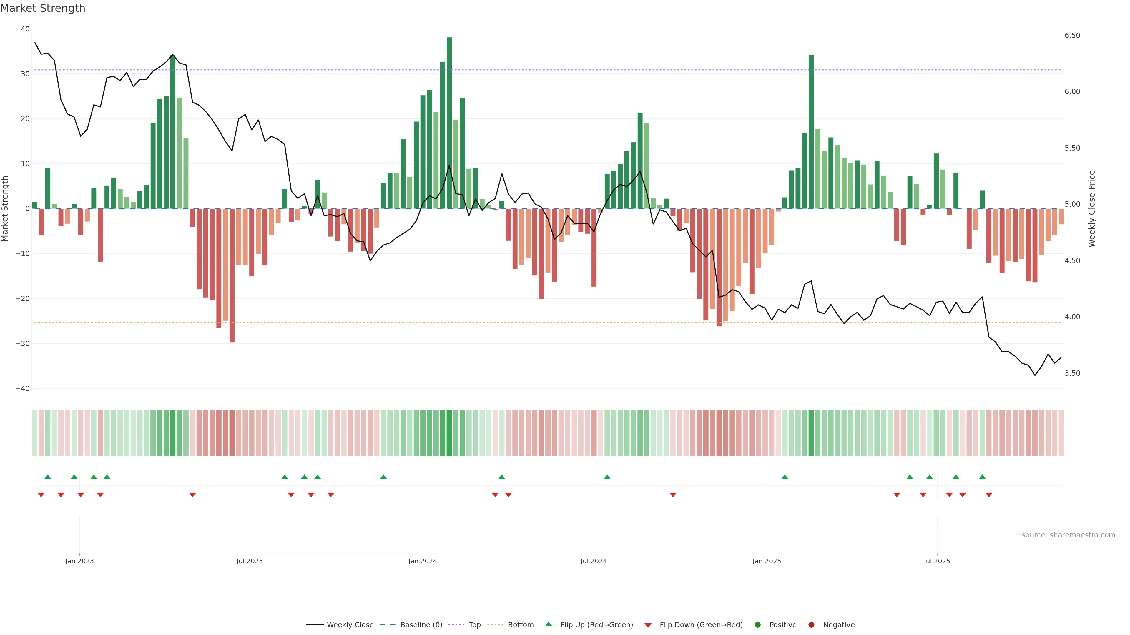
Task: Click the darkest green heatmap cell in early 2025
Action: (x=811, y=432)
